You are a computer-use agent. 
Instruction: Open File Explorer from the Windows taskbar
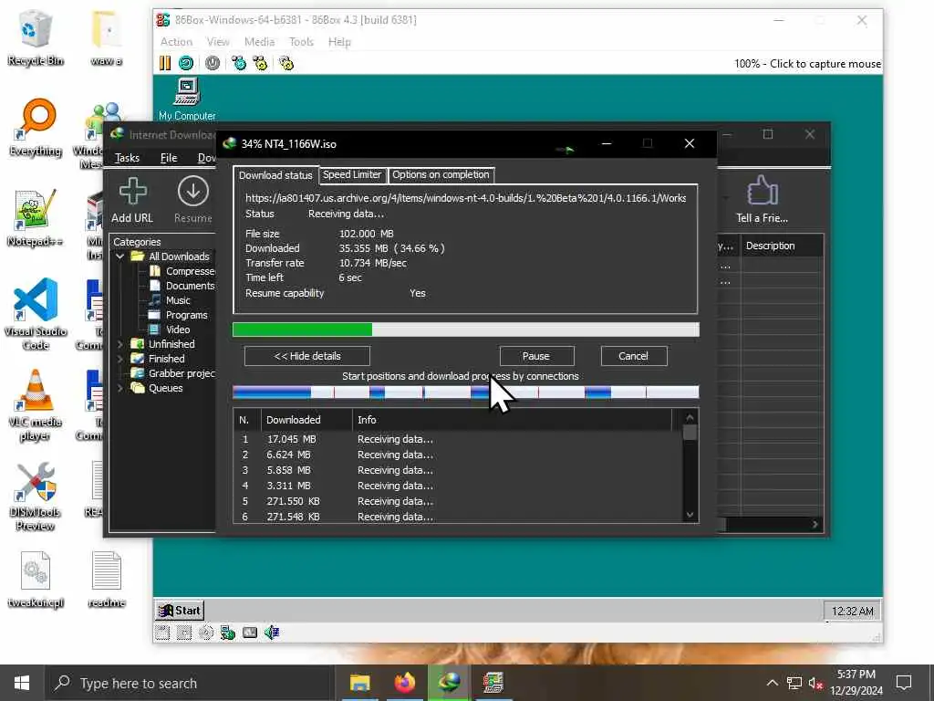click(x=359, y=683)
